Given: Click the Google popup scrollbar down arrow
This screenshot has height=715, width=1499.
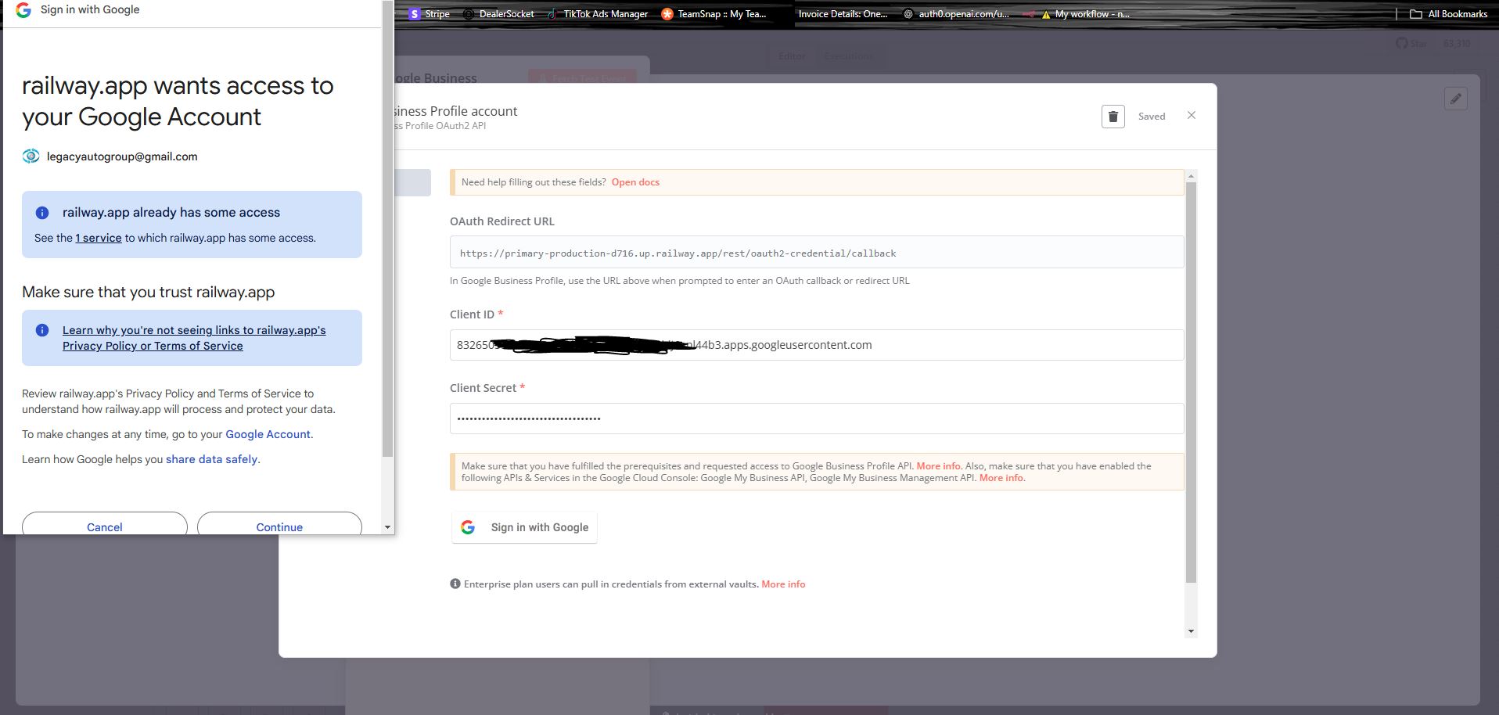Looking at the screenshot, I should tap(387, 527).
